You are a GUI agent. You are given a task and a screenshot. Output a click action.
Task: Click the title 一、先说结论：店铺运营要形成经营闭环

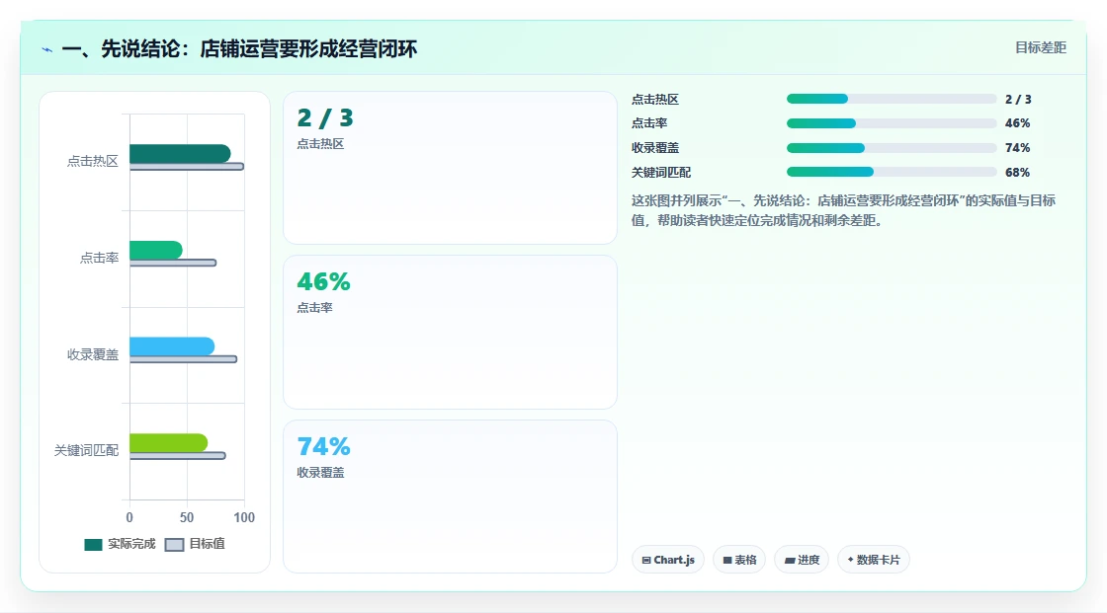click(239, 48)
